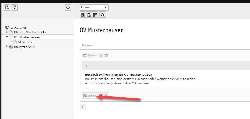Open the search magnifier tool
Viewport: 250px width, 119px height.
103,15
